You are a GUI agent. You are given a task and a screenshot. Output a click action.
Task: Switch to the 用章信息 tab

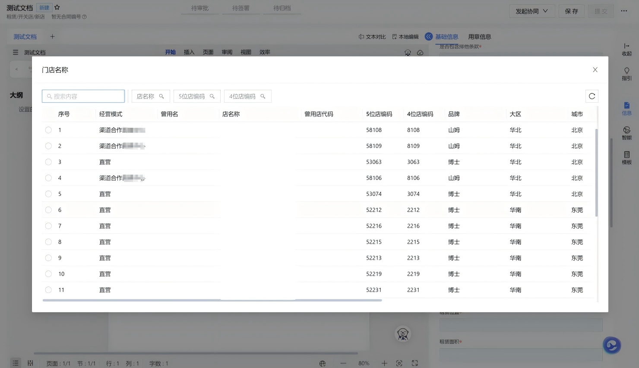click(479, 37)
